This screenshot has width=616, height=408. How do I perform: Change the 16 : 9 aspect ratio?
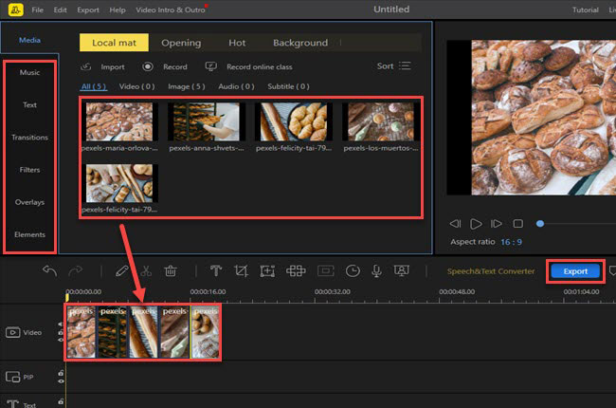click(x=511, y=242)
